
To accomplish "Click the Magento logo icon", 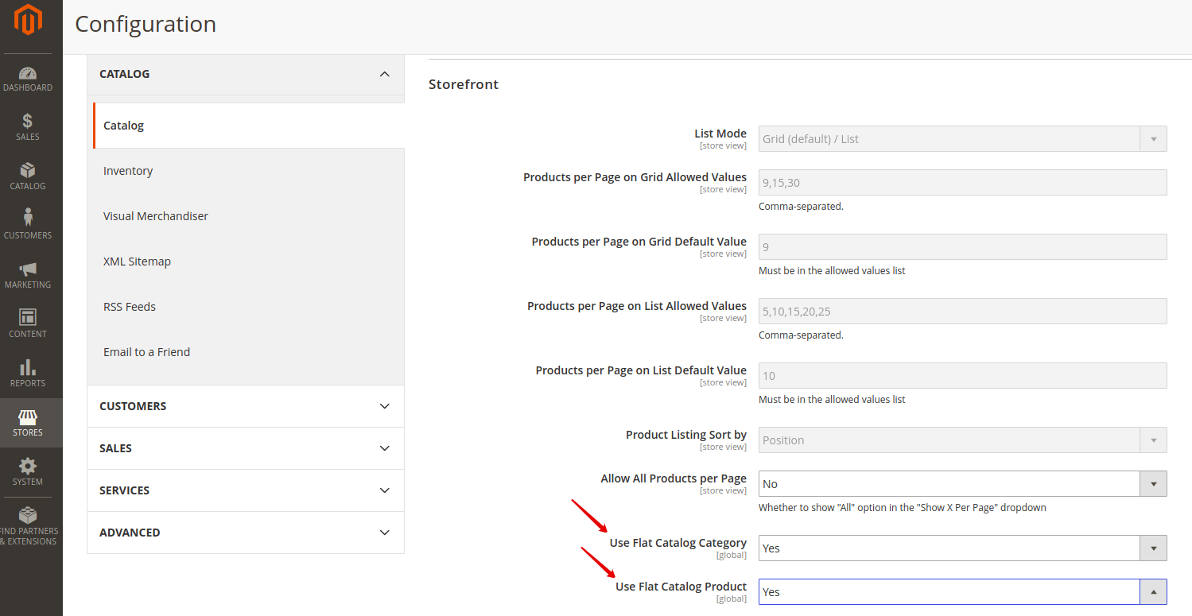I will point(28,21).
